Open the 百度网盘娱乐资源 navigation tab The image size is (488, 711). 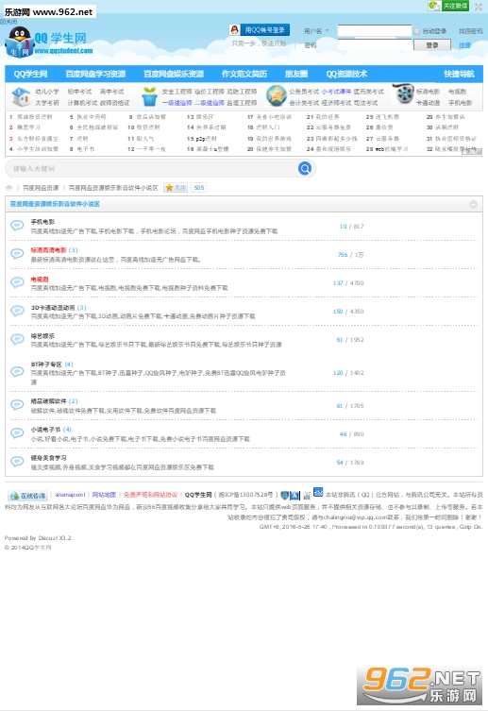tap(174, 74)
